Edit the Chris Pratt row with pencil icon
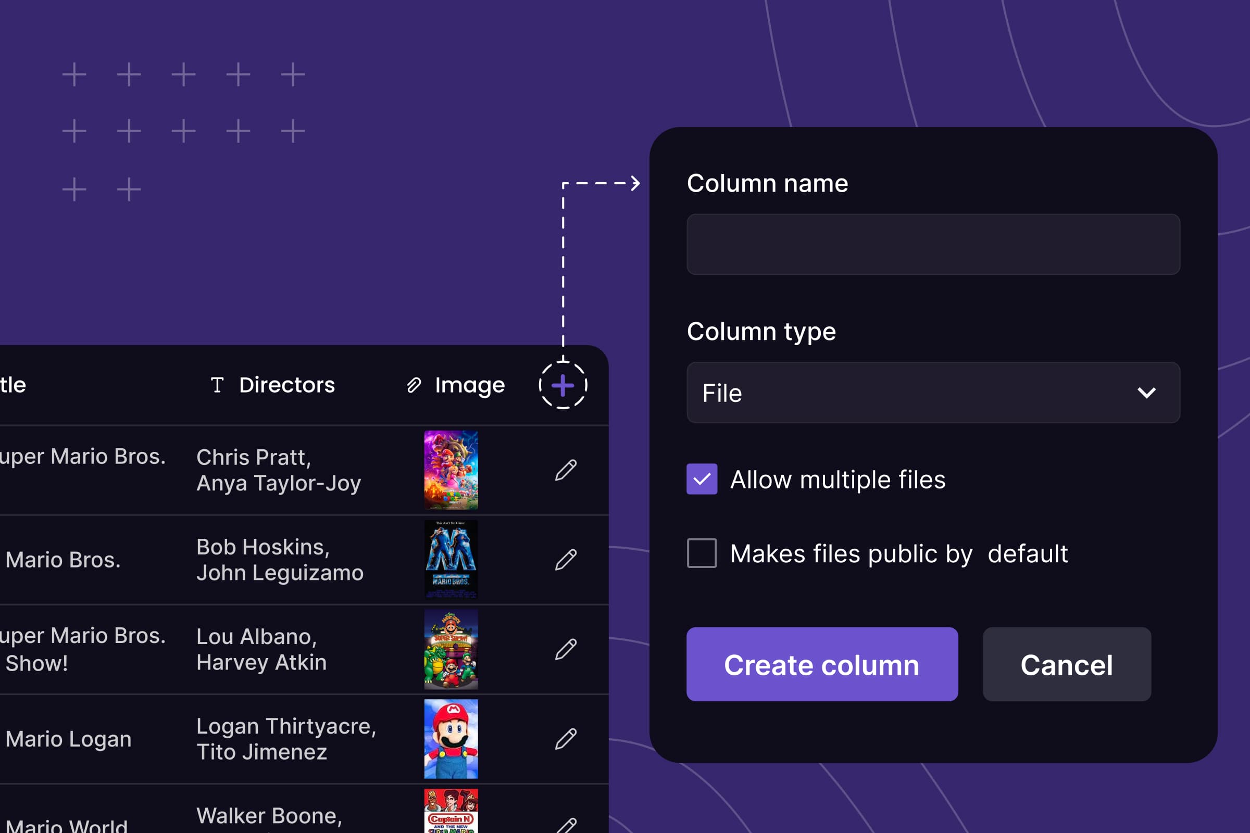The height and width of the screenshot is (833, 1250). tap(566, 470)
